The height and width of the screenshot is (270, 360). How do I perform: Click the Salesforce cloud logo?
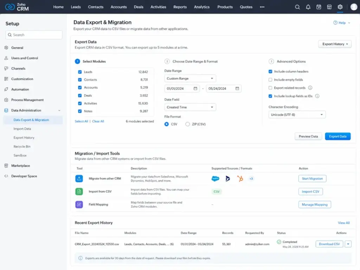click(x=216, y=178)
